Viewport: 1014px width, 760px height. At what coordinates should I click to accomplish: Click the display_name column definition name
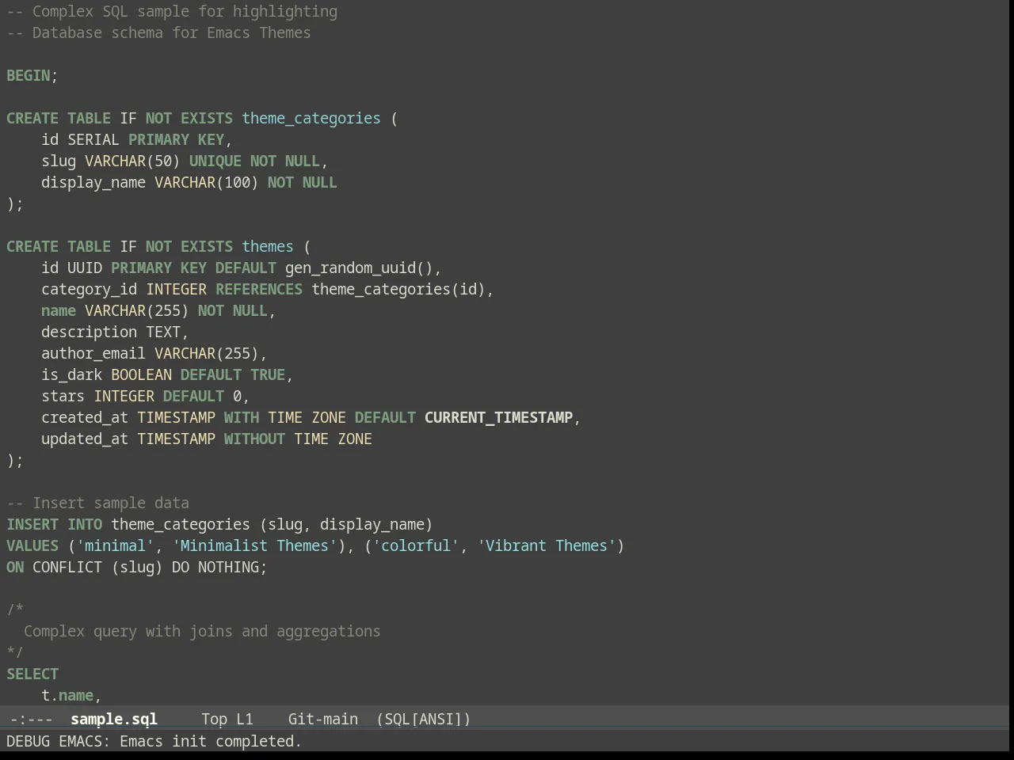93,182
